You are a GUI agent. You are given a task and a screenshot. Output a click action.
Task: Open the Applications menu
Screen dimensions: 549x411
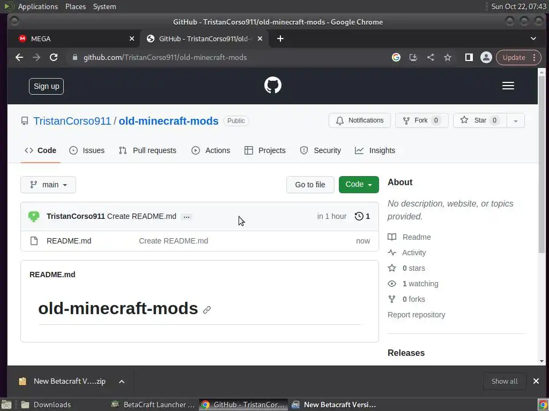click(x=38, y=6)
